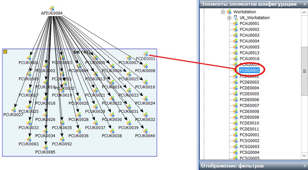Screen dimensions: 308x170
Task: Click the PCUK0020 node icon
Action: [79, 99]
